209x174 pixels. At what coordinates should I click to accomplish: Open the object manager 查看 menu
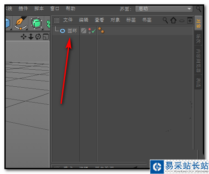coord(99,20)
